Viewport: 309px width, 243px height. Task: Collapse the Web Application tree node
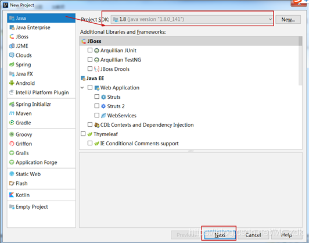[x=82, y=88]
